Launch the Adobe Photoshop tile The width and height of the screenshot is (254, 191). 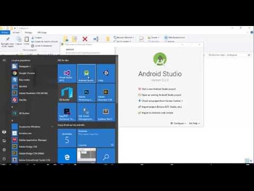86,93
